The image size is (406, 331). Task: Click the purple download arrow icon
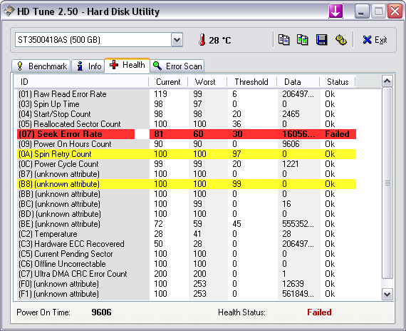[x=335, y=11]
